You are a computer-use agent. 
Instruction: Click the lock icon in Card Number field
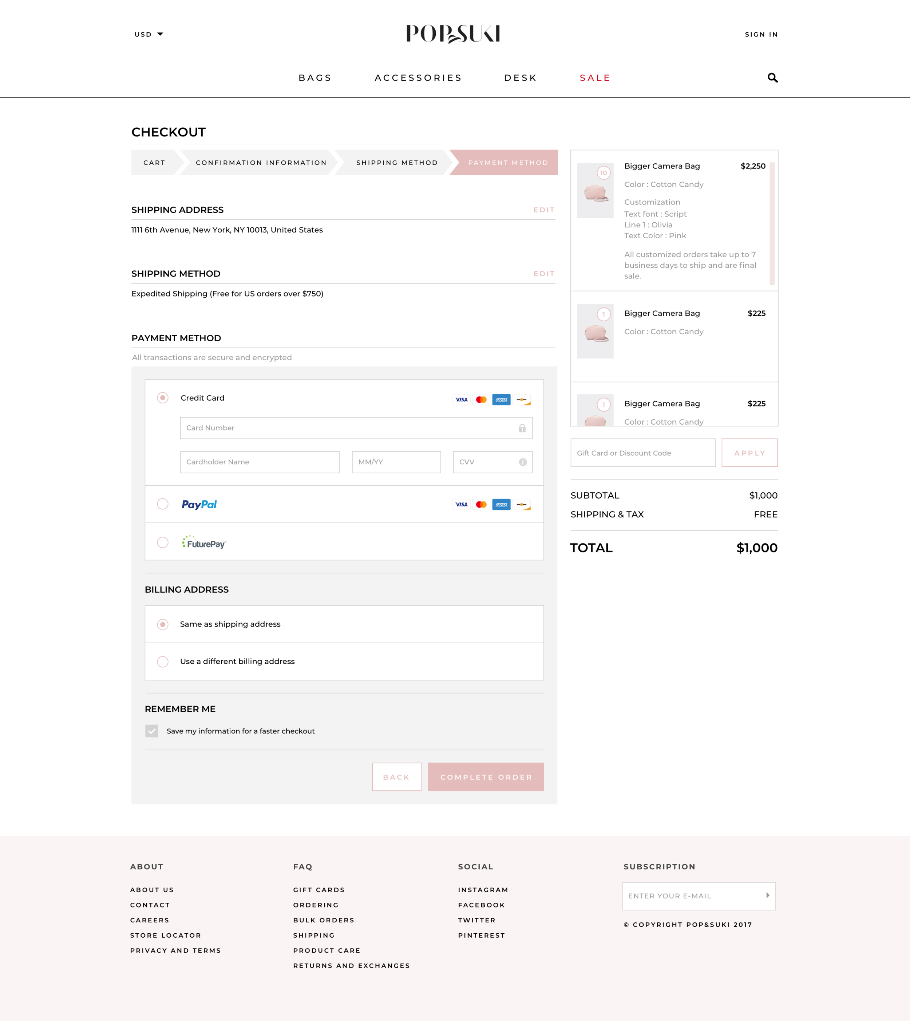coord(522,428)
